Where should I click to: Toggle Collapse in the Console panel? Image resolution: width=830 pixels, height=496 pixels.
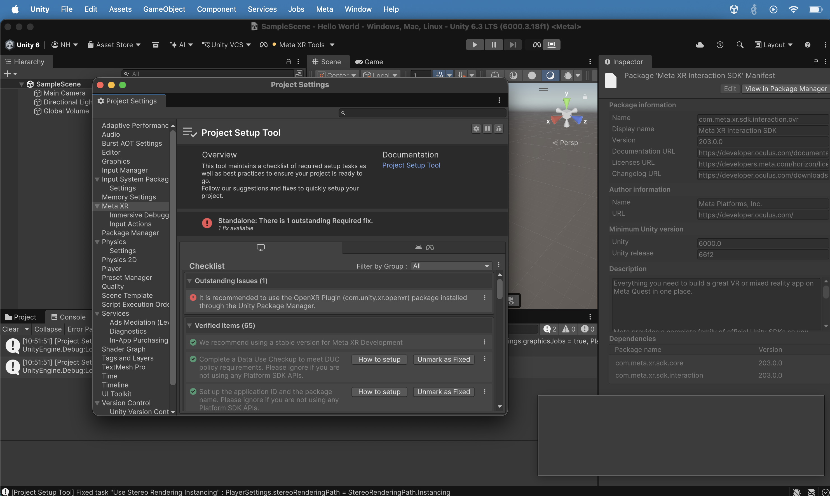[x=48, y=329]
